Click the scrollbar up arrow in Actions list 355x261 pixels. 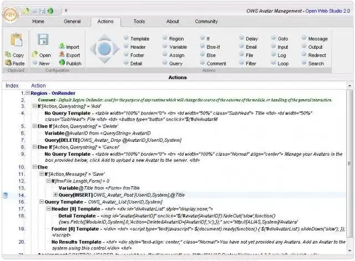click(349, 86)
